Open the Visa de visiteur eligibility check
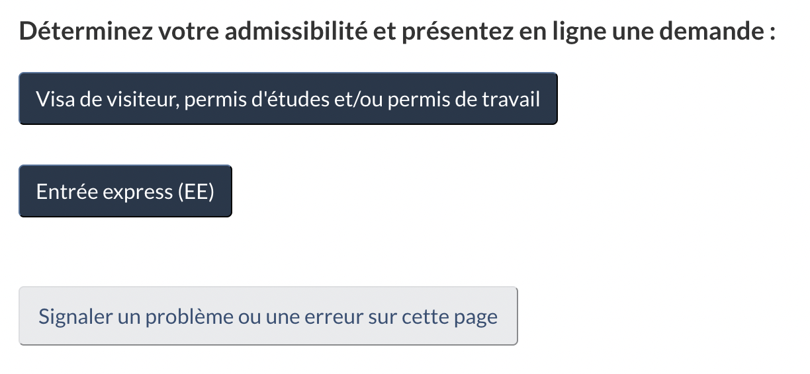 [x=288, y=98]
